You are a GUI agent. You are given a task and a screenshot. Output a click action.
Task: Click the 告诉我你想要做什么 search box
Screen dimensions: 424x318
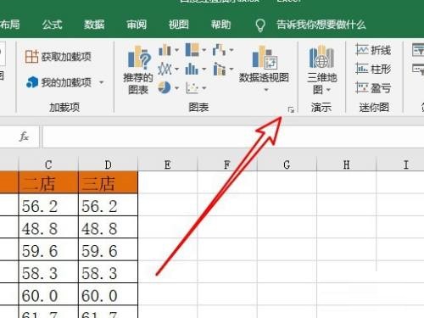(x=321, y=25)
